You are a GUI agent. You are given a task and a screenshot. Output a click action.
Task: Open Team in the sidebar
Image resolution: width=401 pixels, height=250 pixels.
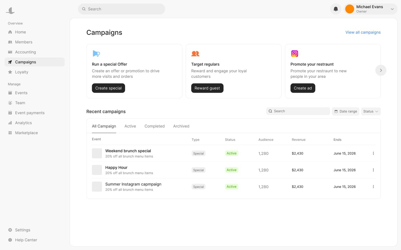point(35,103)
